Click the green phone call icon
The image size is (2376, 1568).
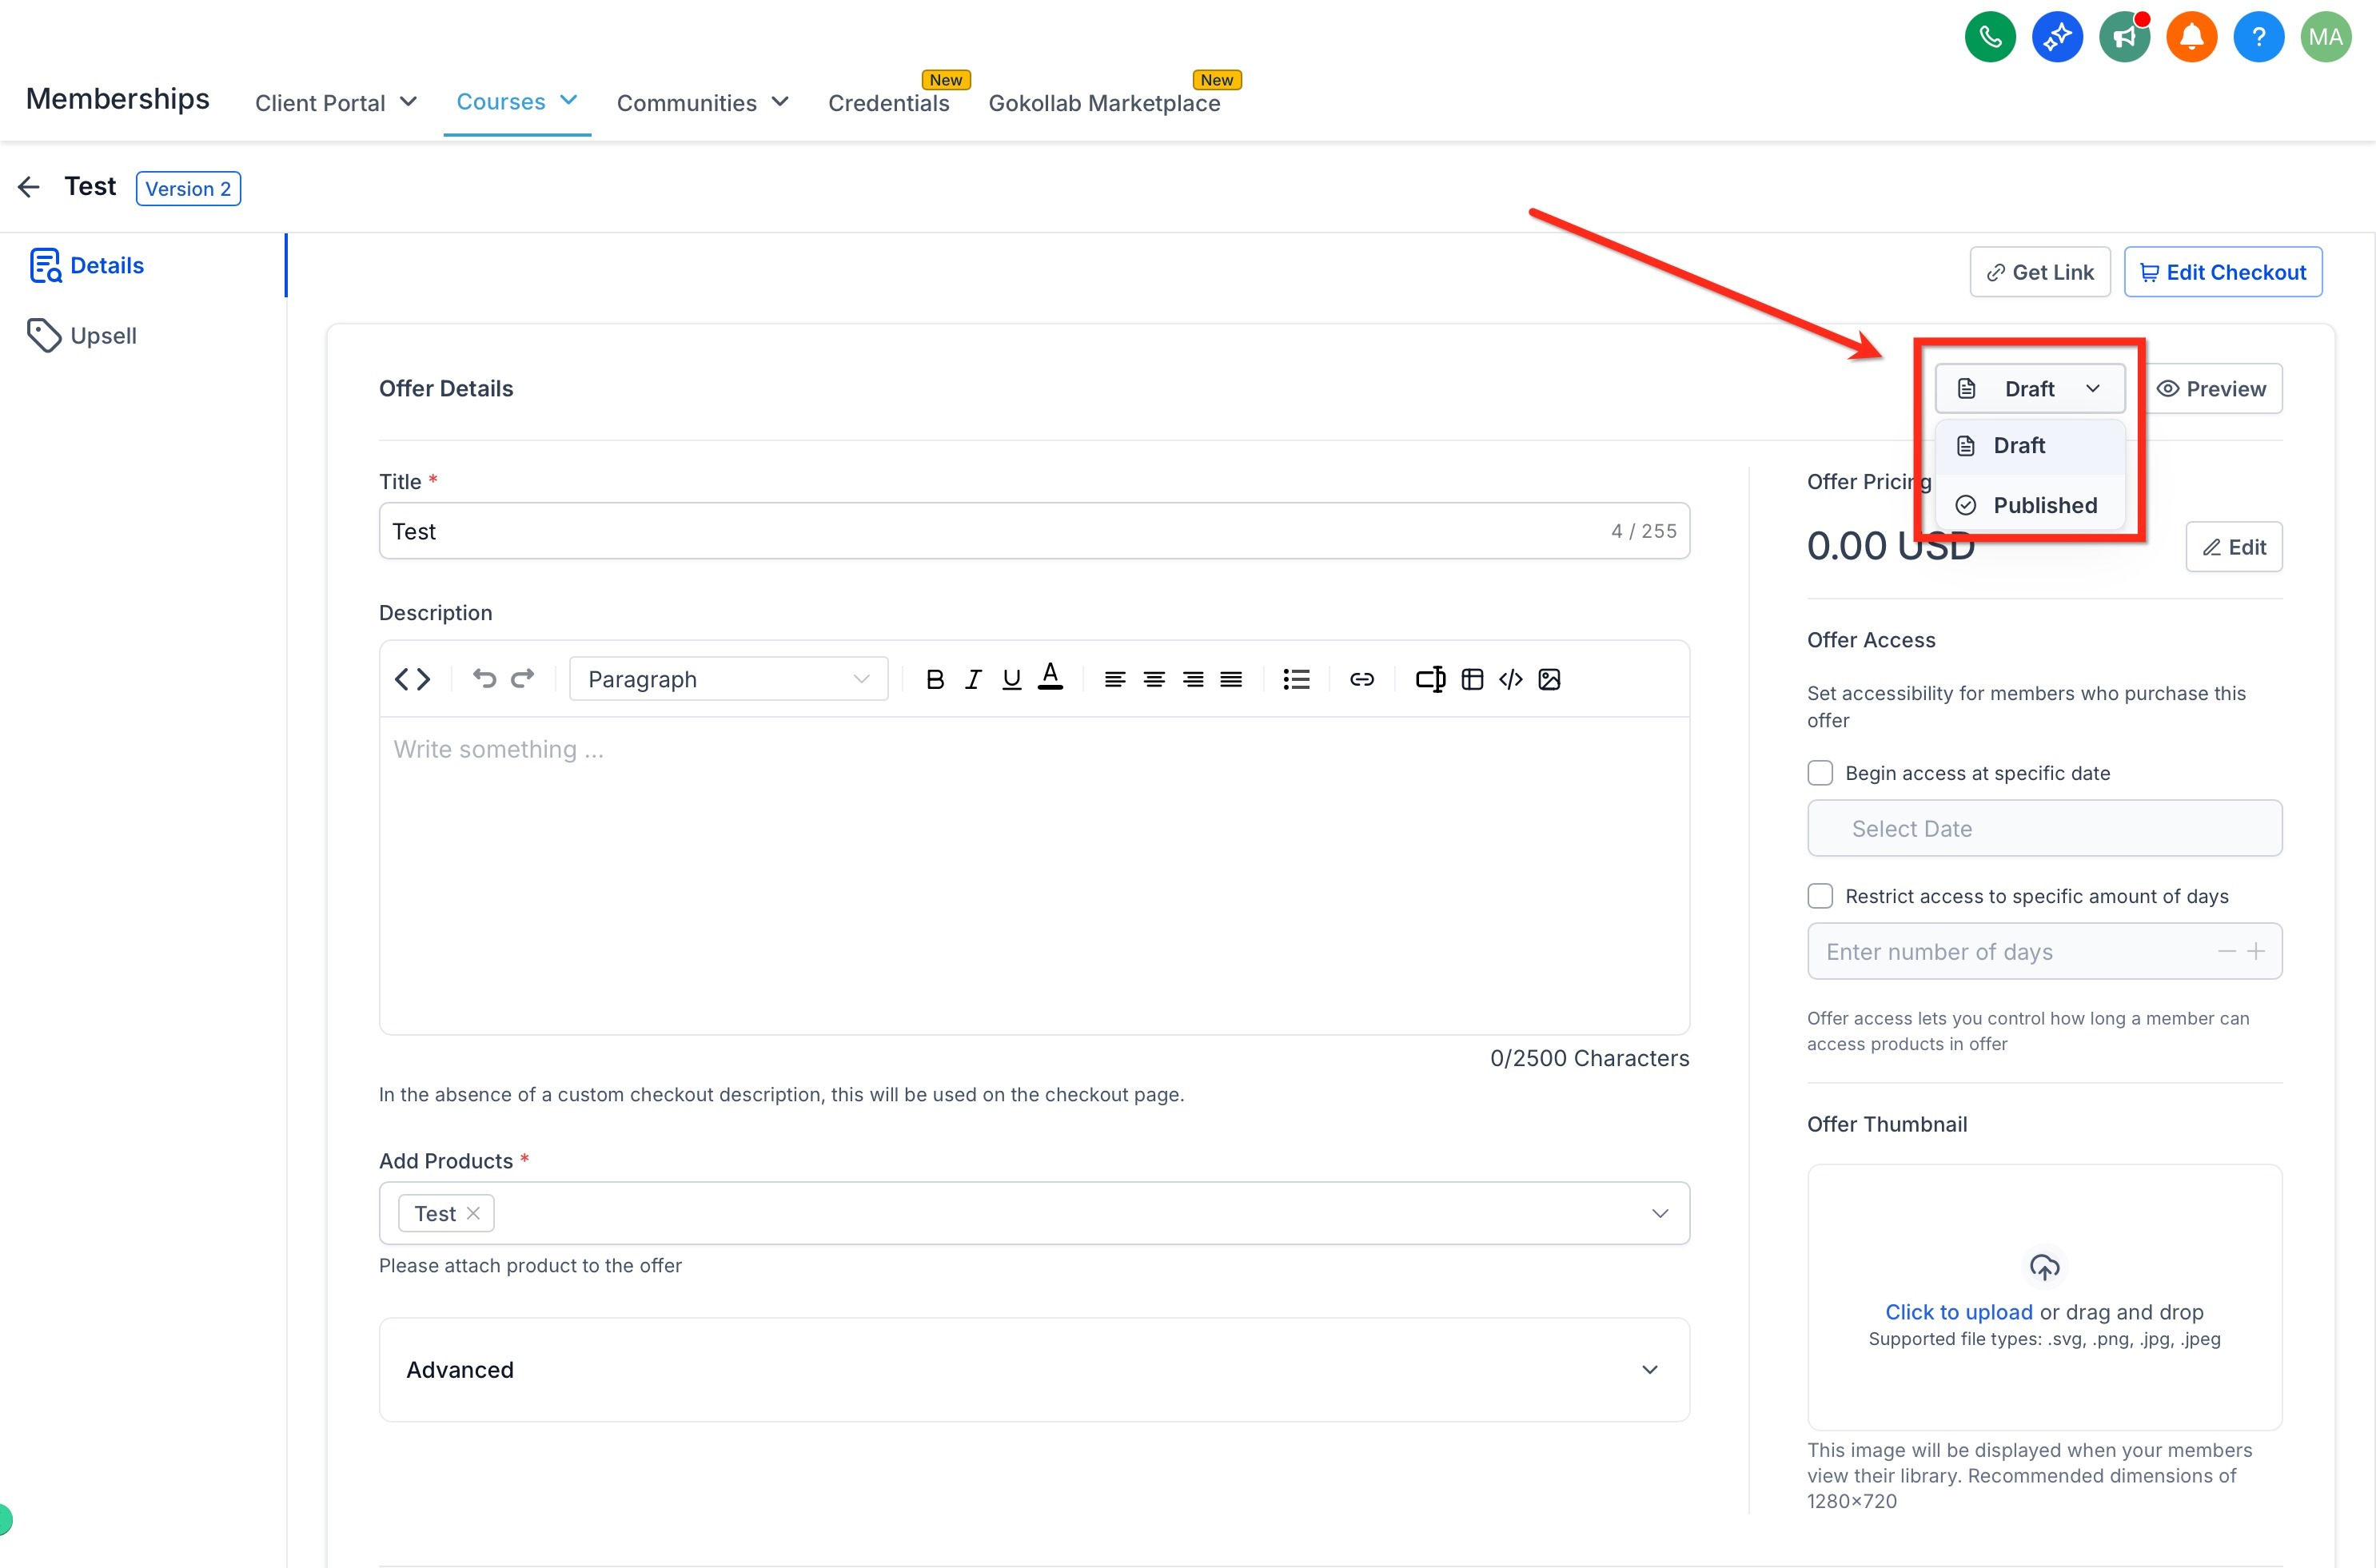pyautogui.click(x=1989, y=37)
